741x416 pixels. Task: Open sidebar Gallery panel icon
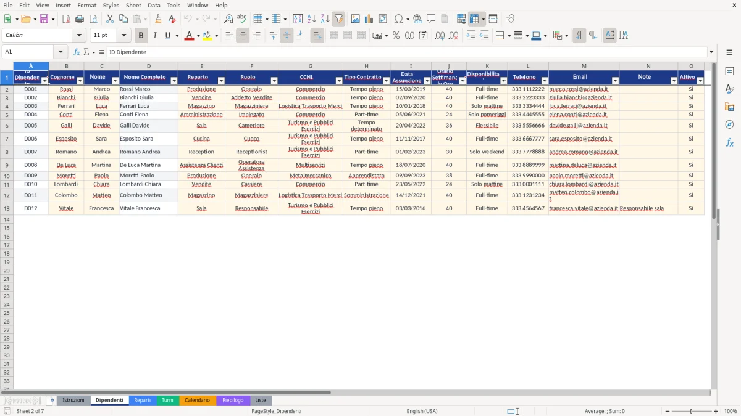point(729,107)
